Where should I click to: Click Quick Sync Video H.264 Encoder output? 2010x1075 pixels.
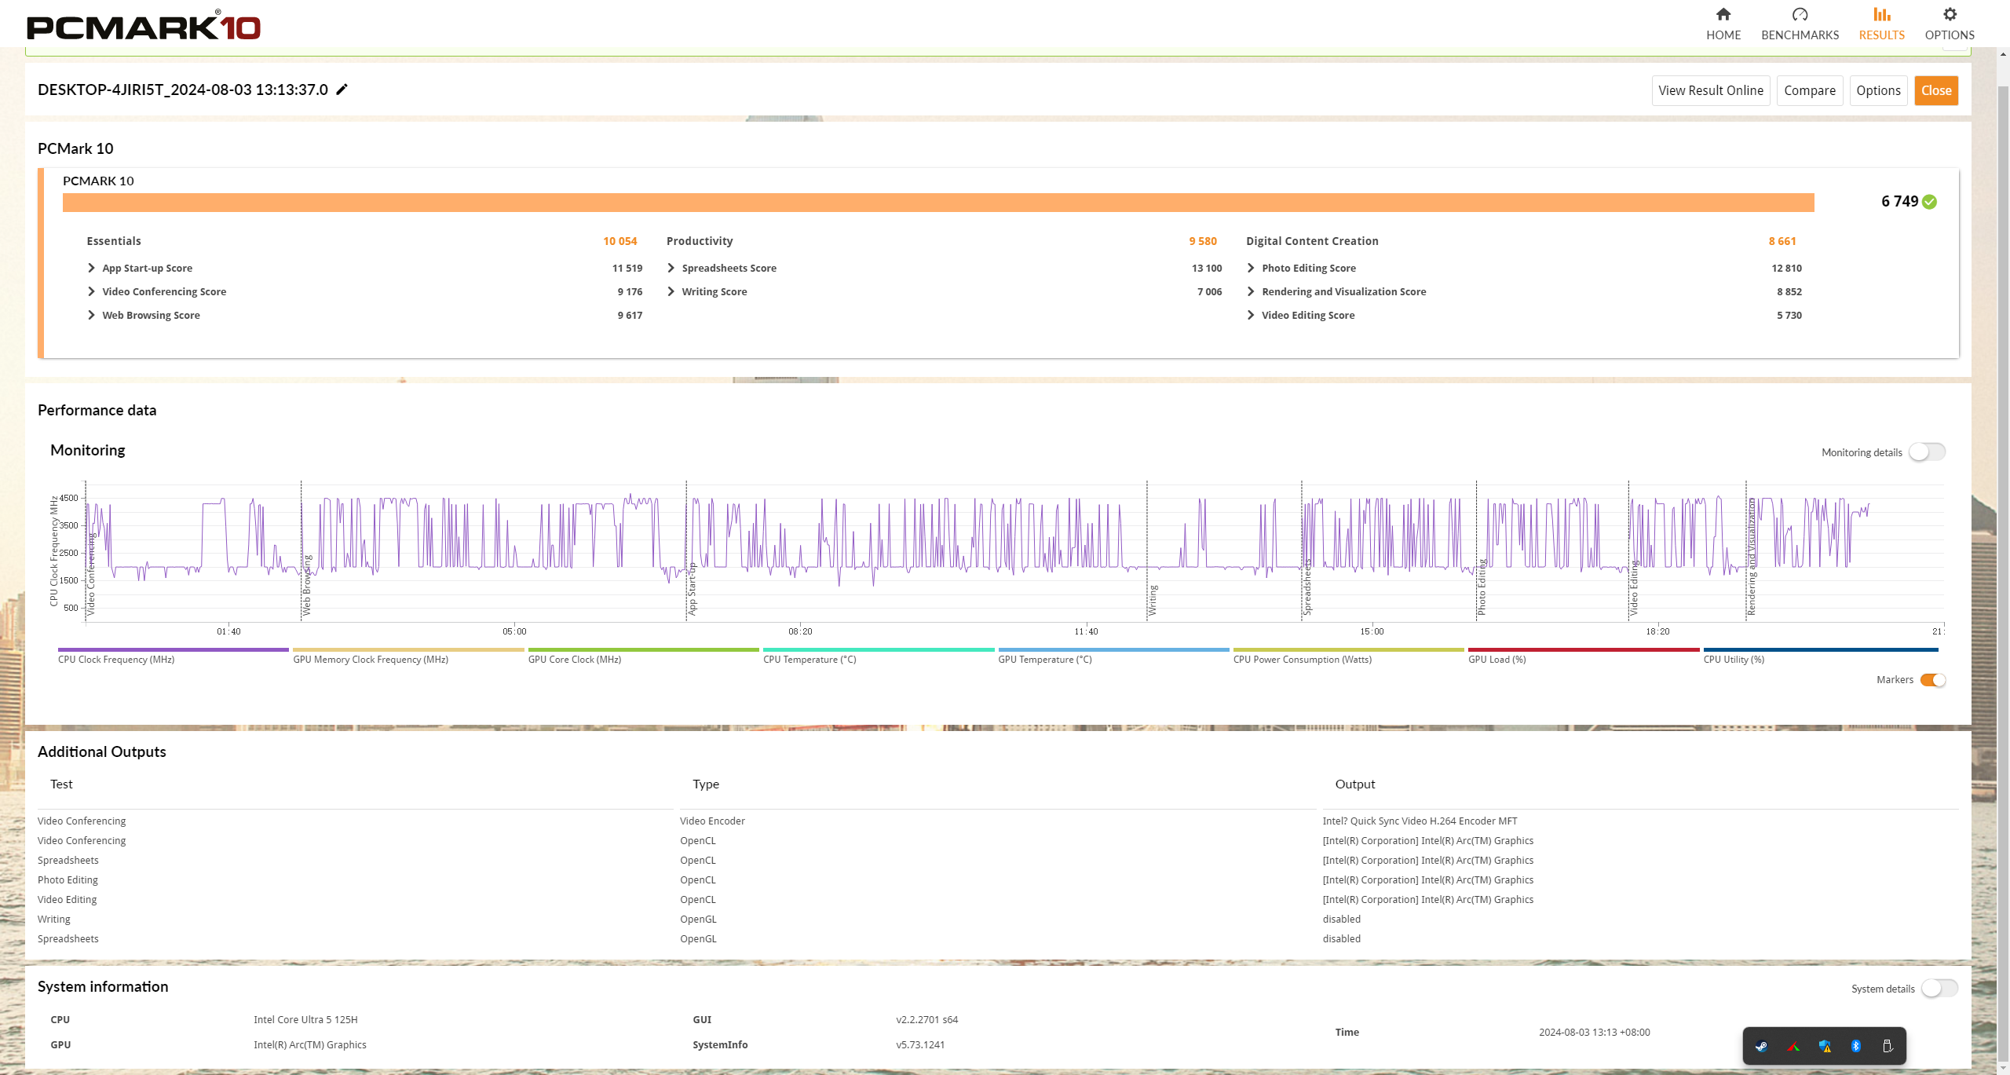point(1420,821)
